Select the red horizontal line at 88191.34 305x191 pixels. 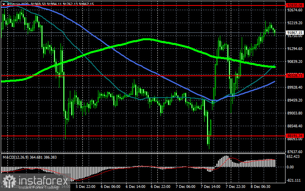(143, 136)
